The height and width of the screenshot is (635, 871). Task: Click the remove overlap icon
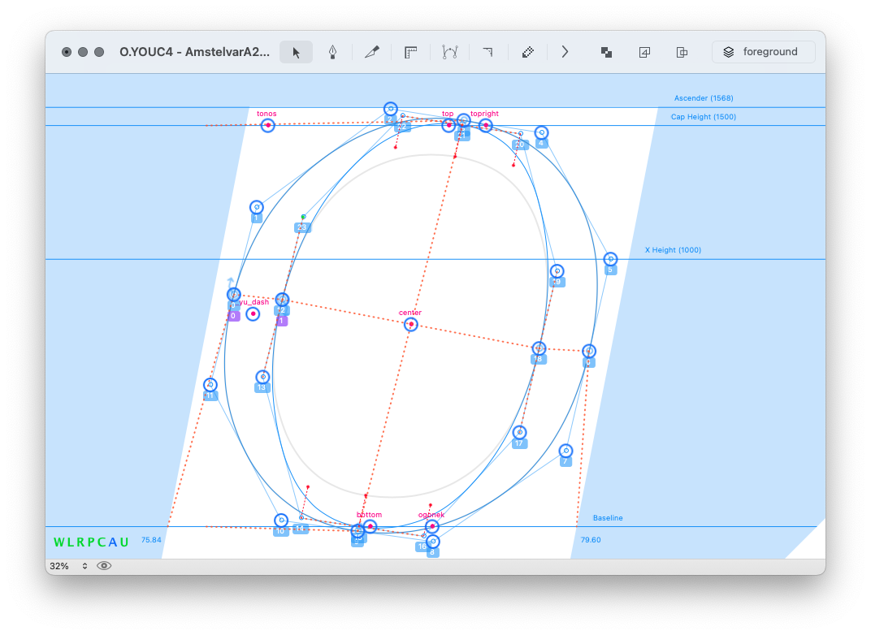(606, 52)
